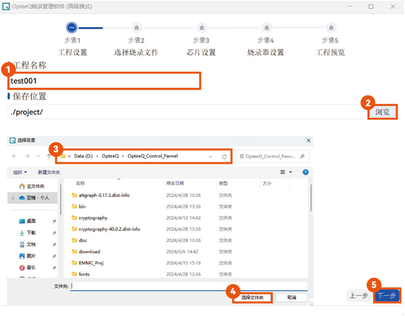
Task: Click the step 2 lock icon
Action: [x=136, y=28]
